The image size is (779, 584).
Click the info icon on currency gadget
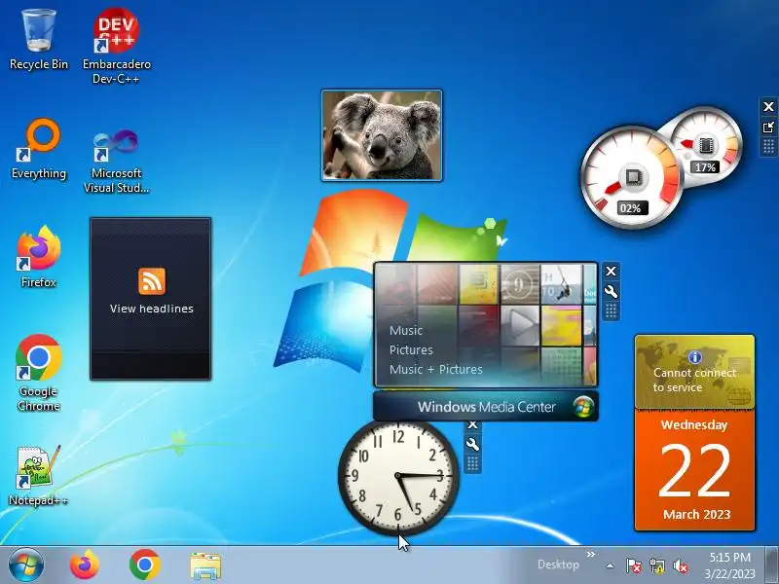tap(694, 357)
